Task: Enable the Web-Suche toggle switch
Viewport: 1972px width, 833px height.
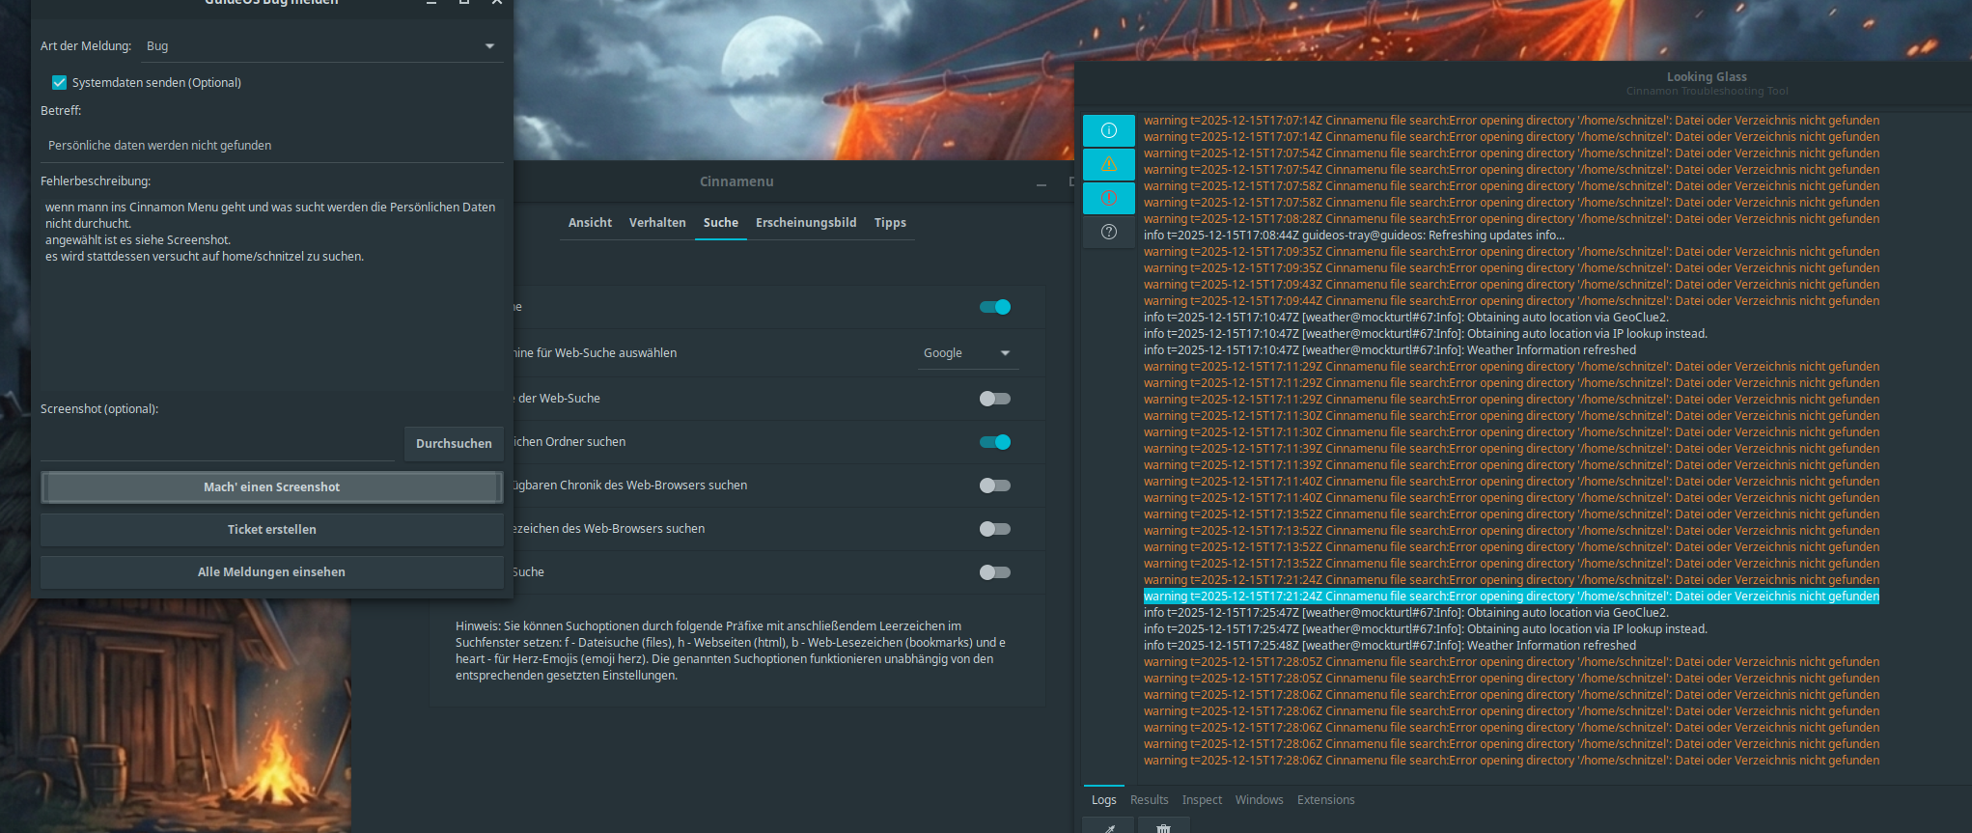Action: (994, 399)
